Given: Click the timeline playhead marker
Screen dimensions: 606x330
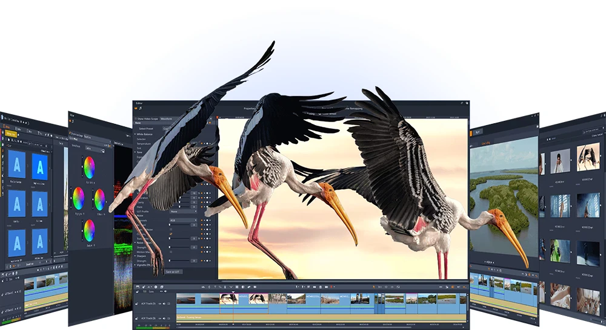Looking at the screenshot, I should coord(233,292).
